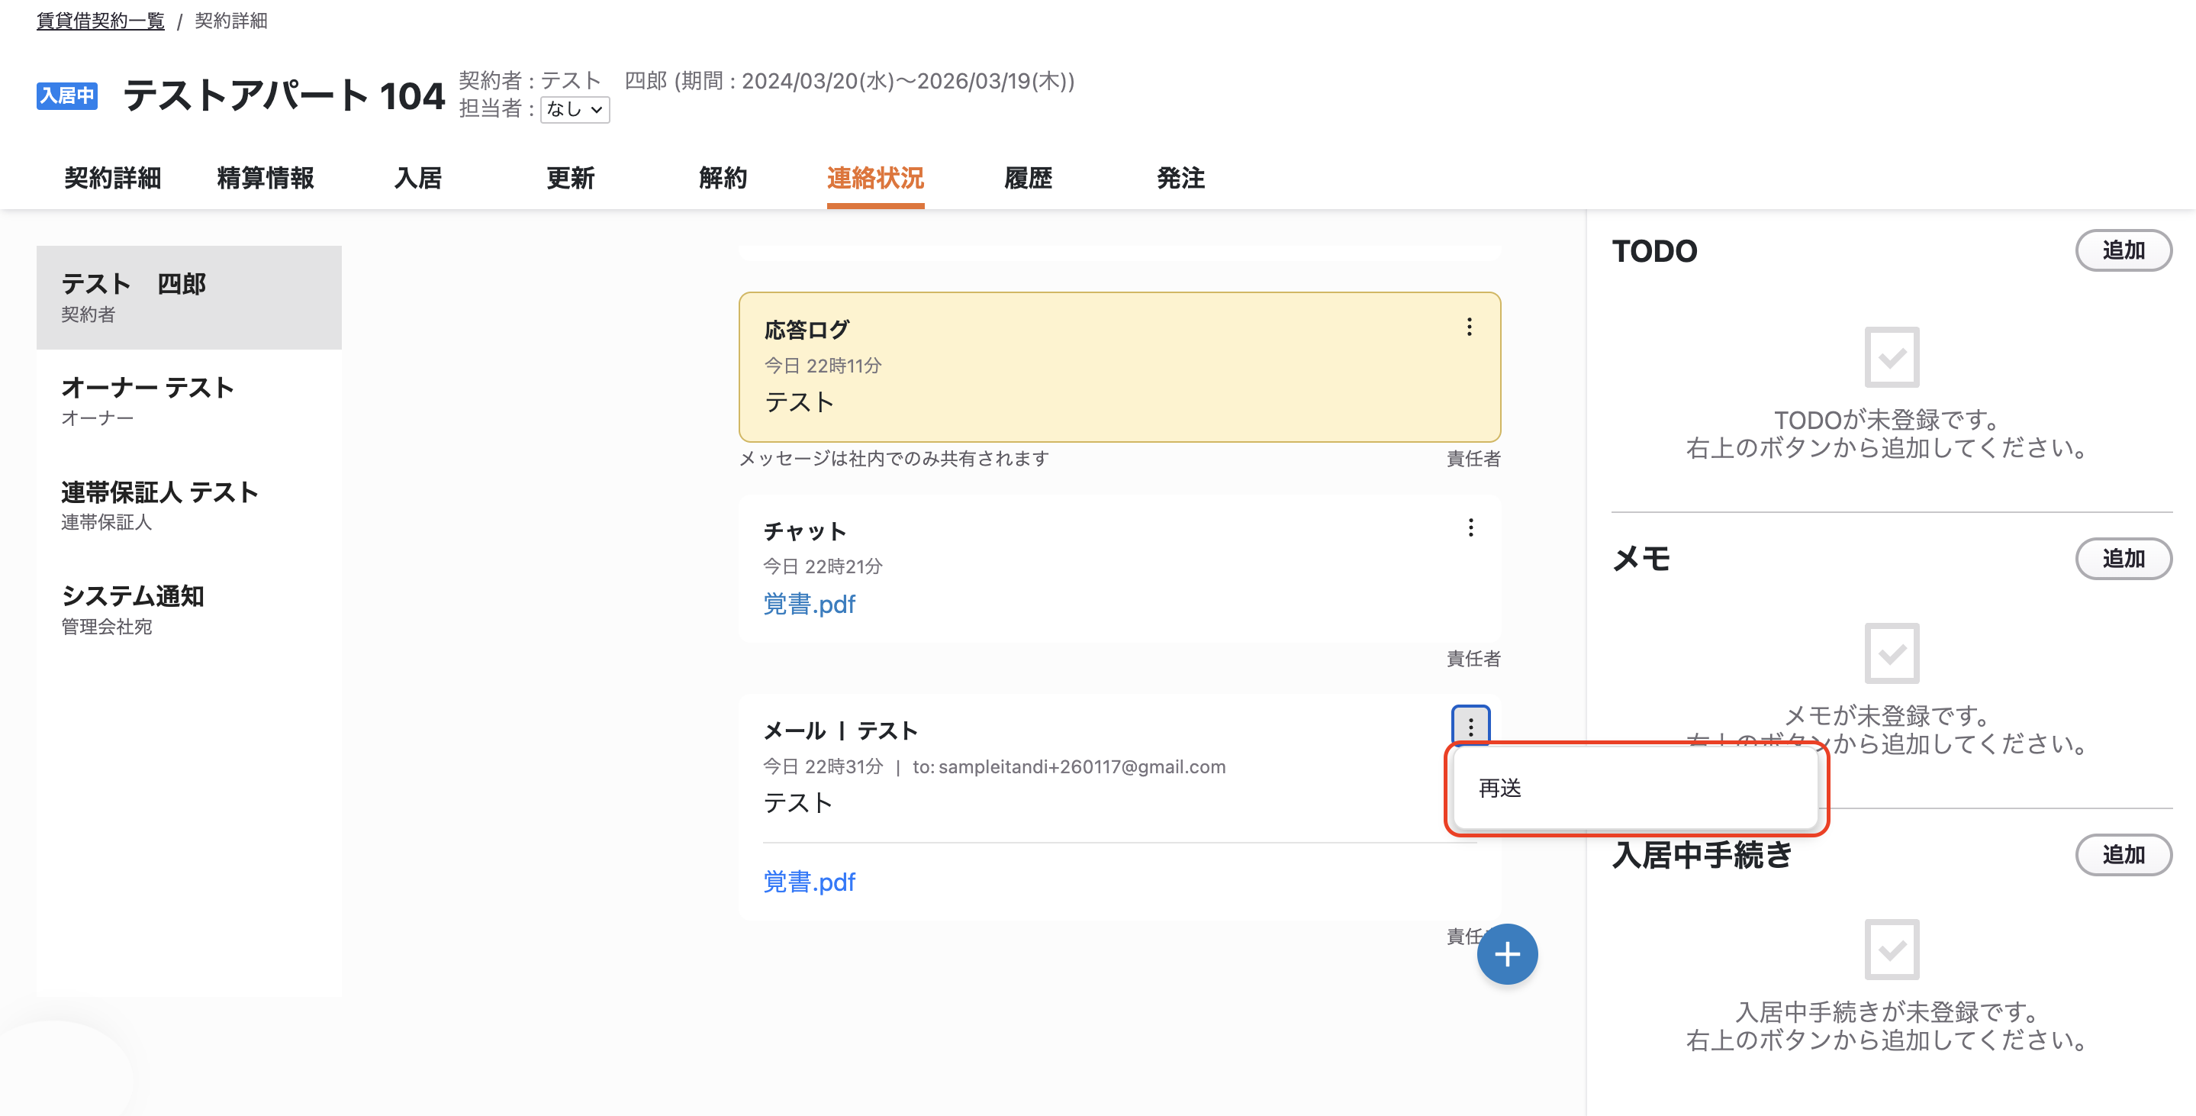Select contact テスト 四郎 (契約者)
The image size is (2196, 1116).
pos(188,298)
